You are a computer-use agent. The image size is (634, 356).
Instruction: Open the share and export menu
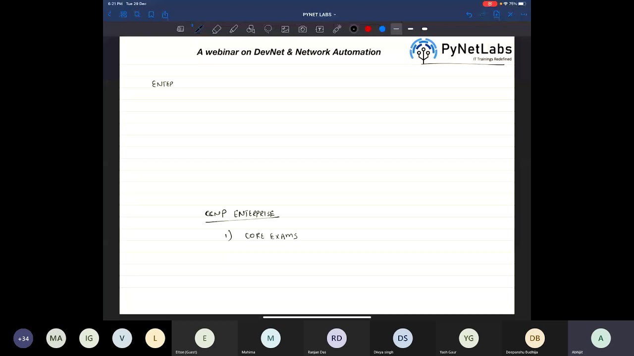(165, 15)
